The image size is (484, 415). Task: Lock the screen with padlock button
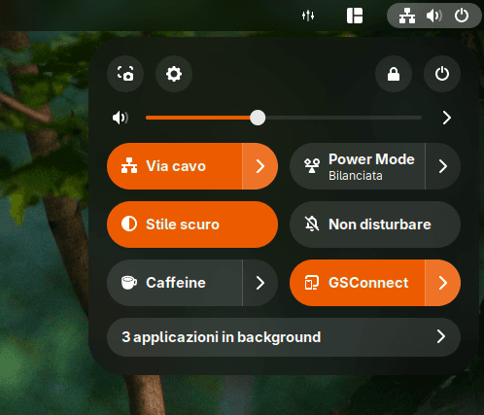pyautogui.click(x=394, y=74)
